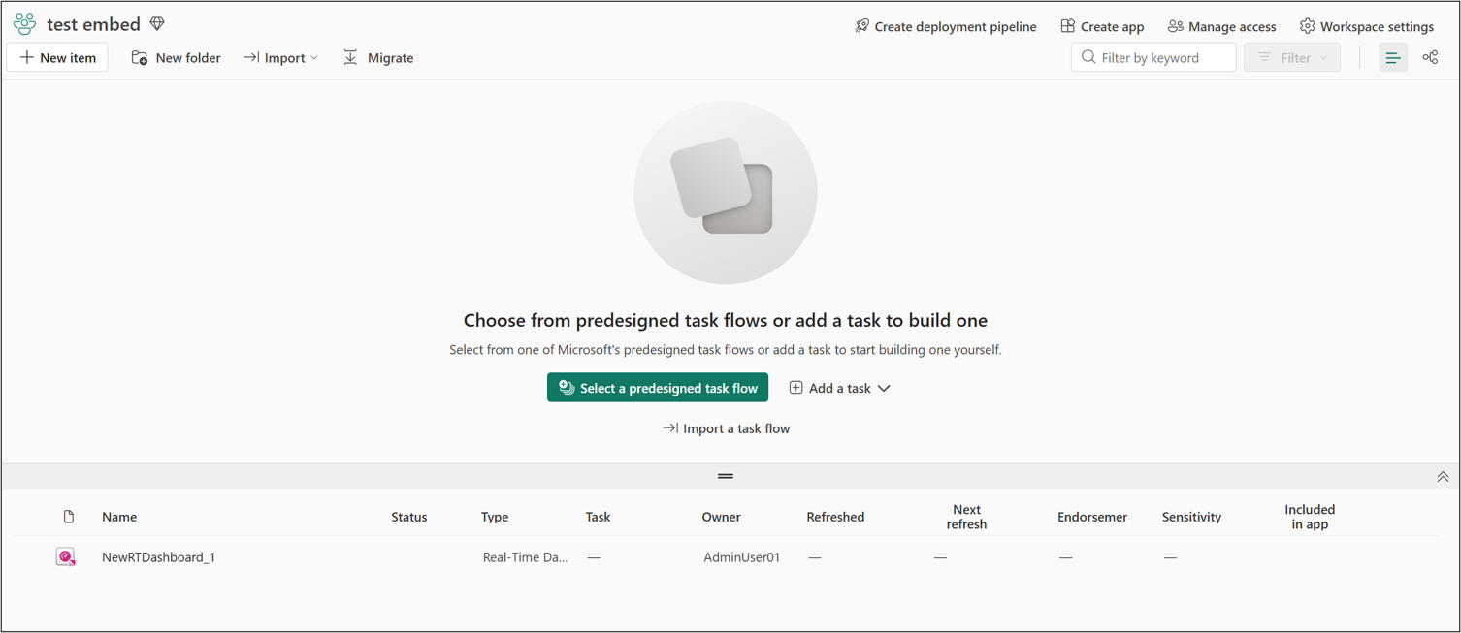Open Workspace settings
Image resolution: width=1461 pixels, height=633 pixels.
[x=1366, y=26]
